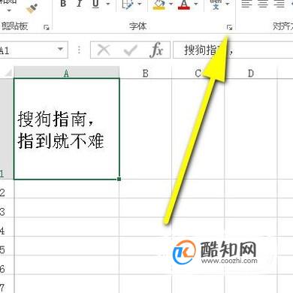Select column C header

[198, 73]
